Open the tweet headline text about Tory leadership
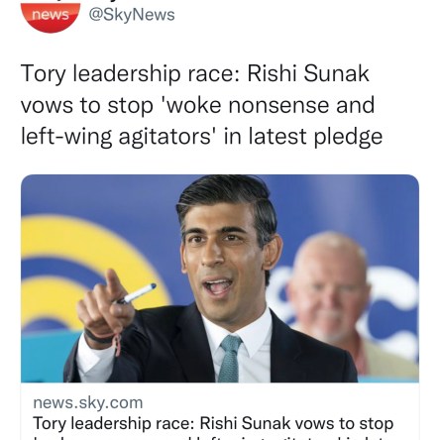The image size is (440, 440). pyautogui.click(x=202, y=104)
